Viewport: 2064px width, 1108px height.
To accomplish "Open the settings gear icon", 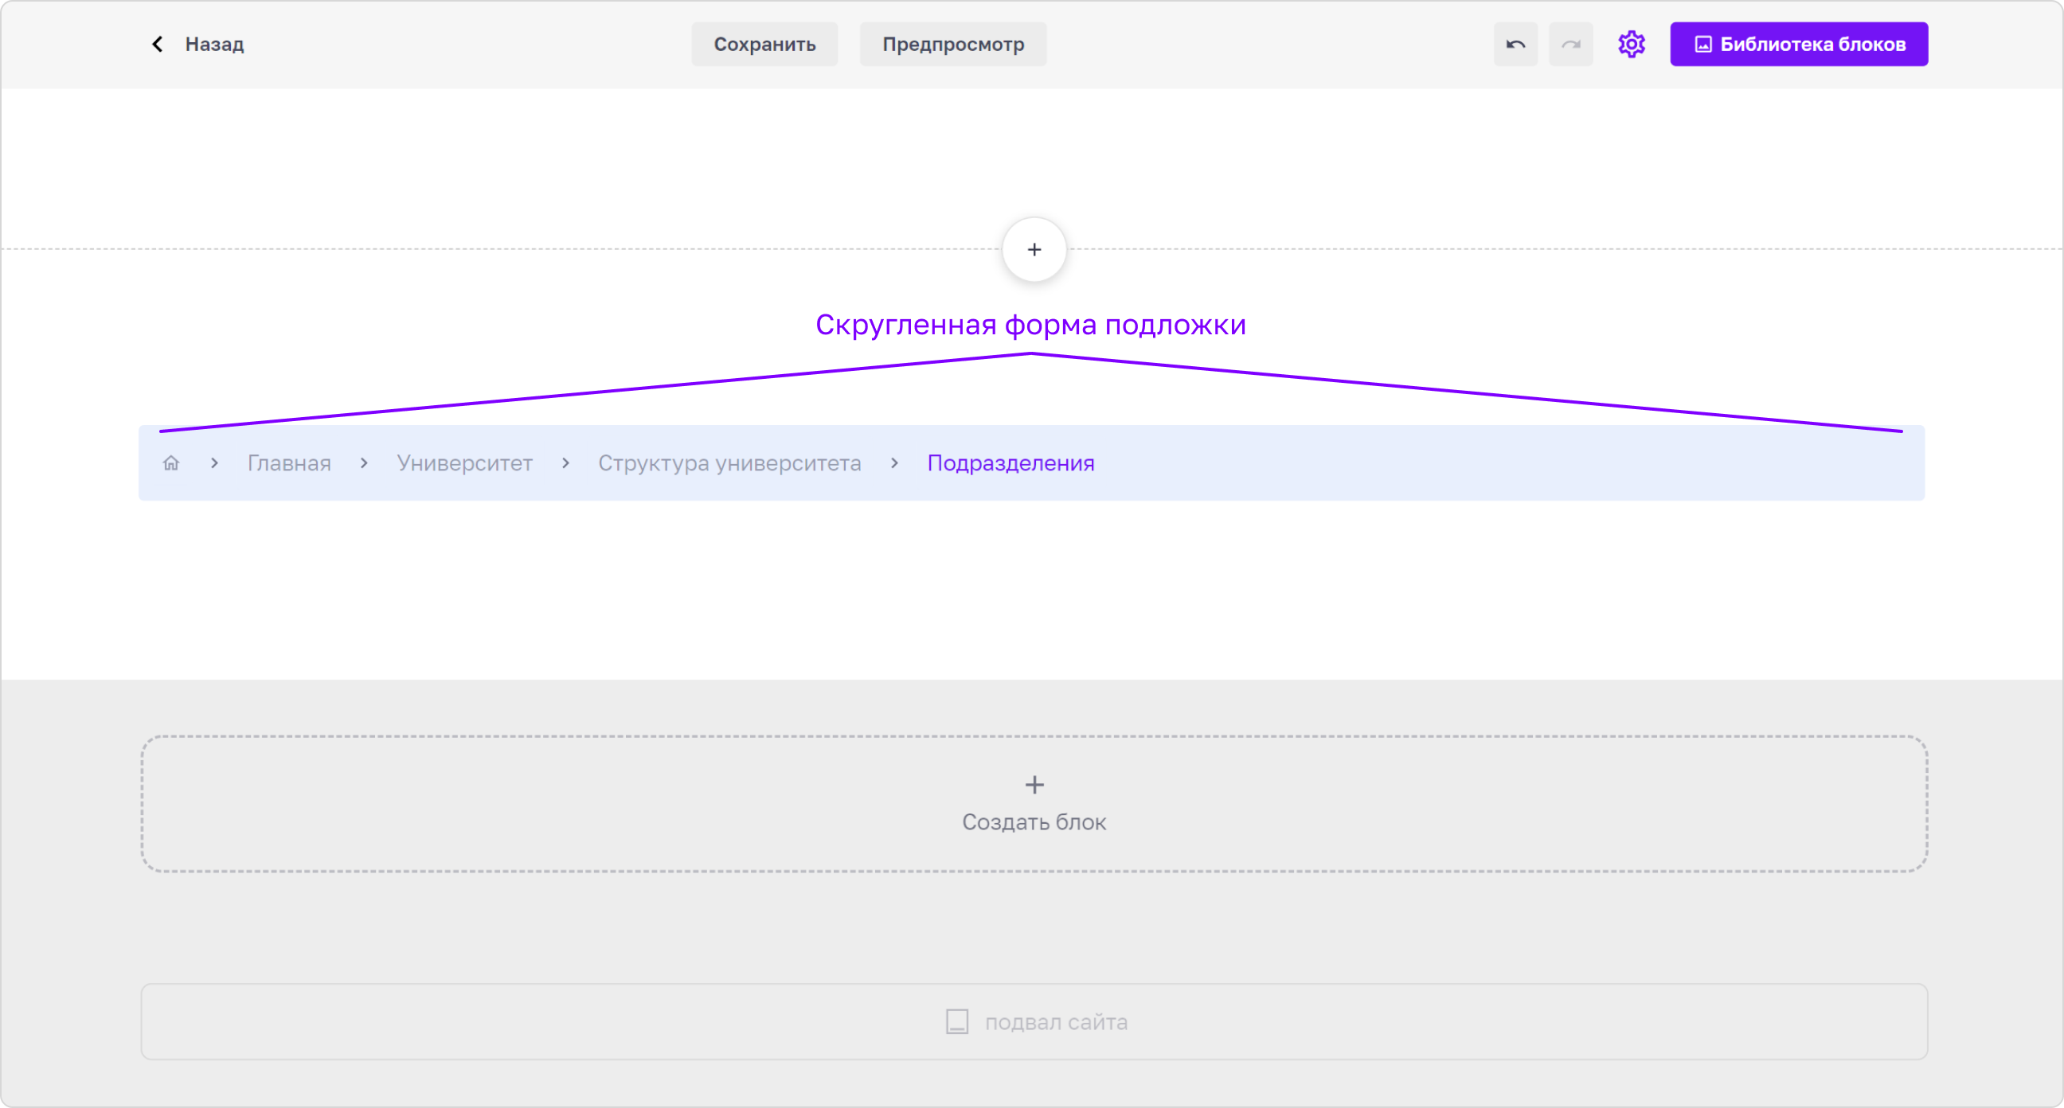I will pyautogui.click(x=1632, y=44).
